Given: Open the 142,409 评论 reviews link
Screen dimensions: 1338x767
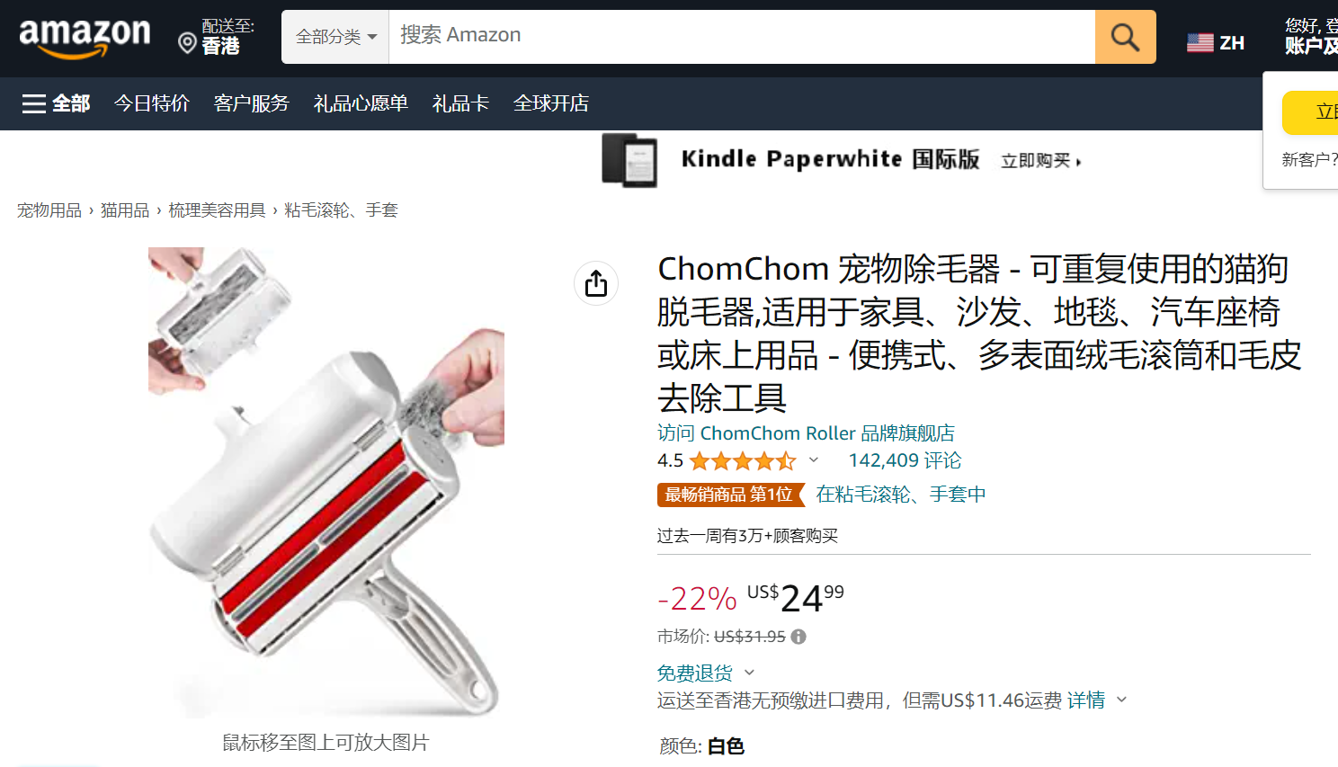Looking at the screenshot, I should (905, 460).
